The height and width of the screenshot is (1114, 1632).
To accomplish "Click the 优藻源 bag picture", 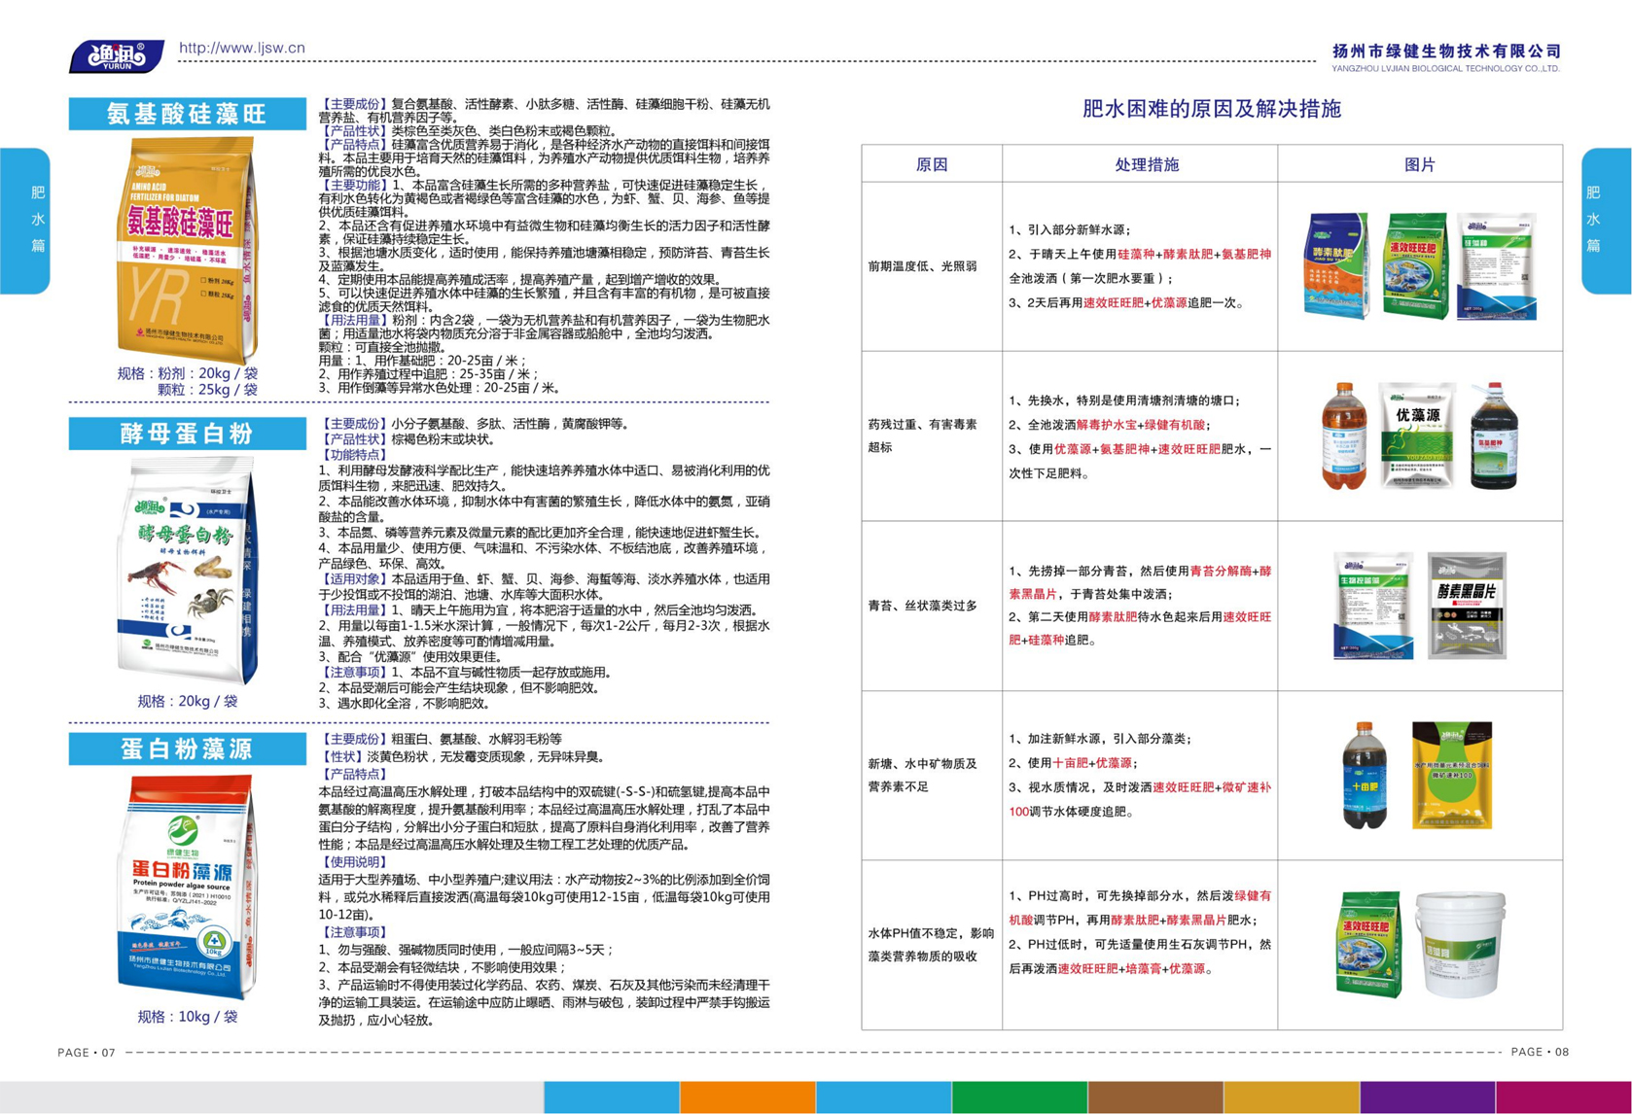I will (x=1415, y=435).
